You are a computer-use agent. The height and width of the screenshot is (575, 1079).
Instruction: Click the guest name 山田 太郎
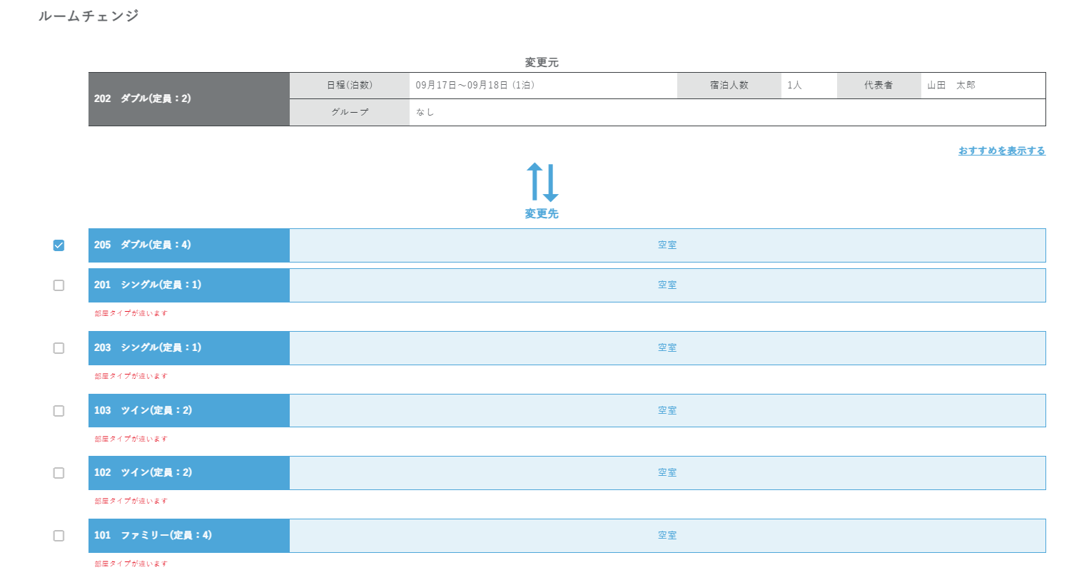coord(951,85)
